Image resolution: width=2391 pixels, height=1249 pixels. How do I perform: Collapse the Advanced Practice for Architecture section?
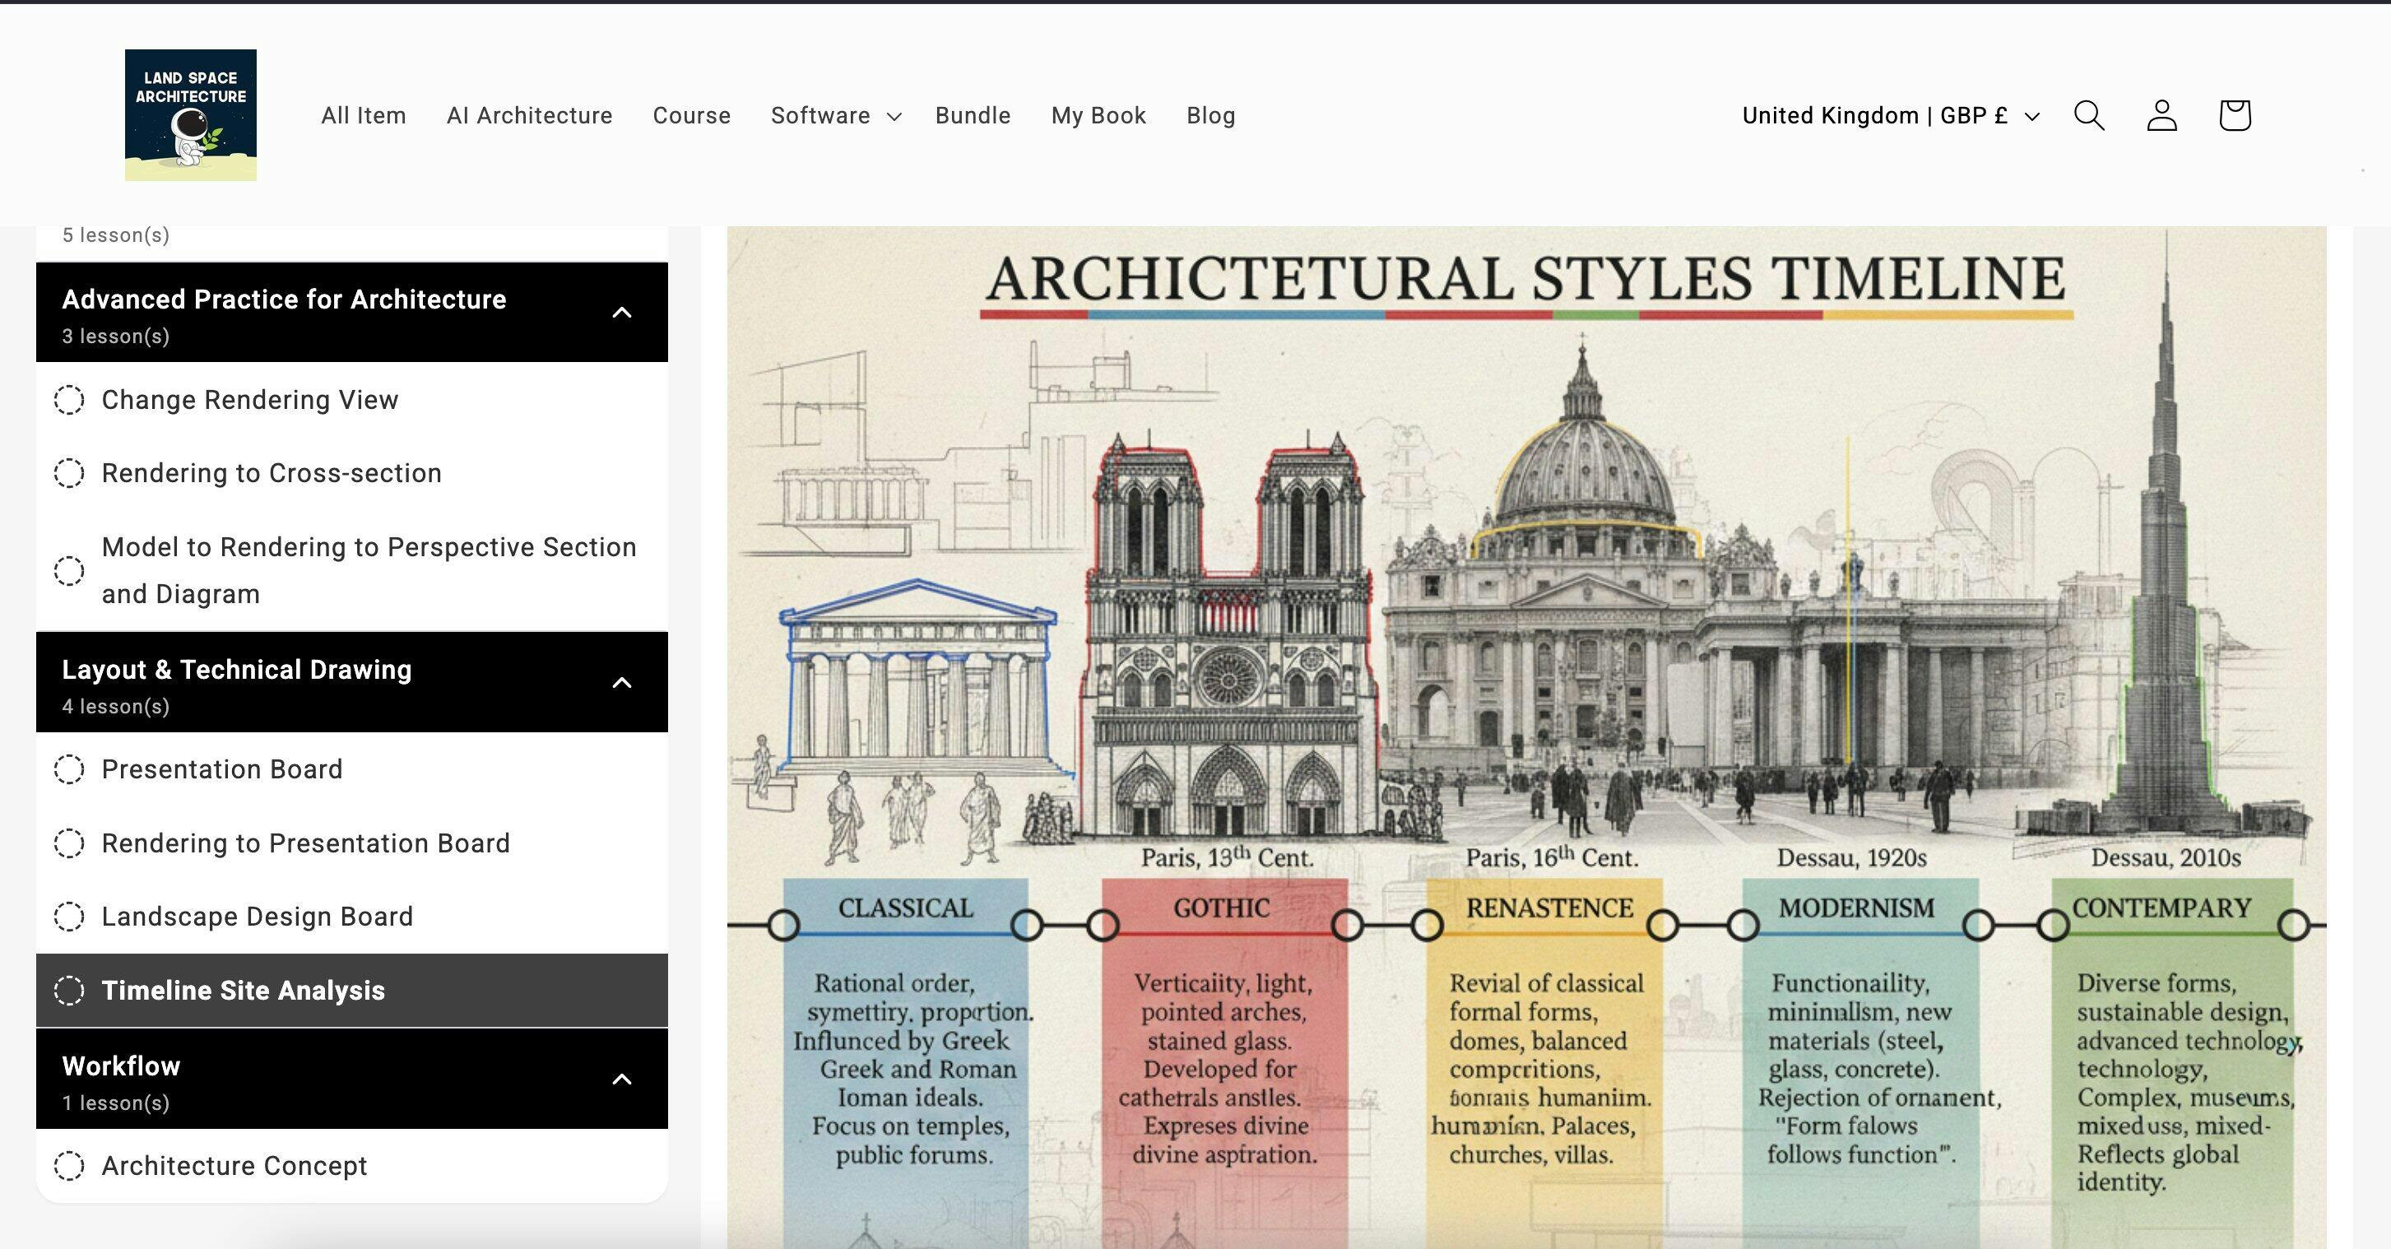[622, 313]
